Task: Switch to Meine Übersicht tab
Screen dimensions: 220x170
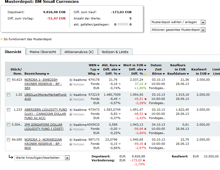Action: click(x=43, y=52)
